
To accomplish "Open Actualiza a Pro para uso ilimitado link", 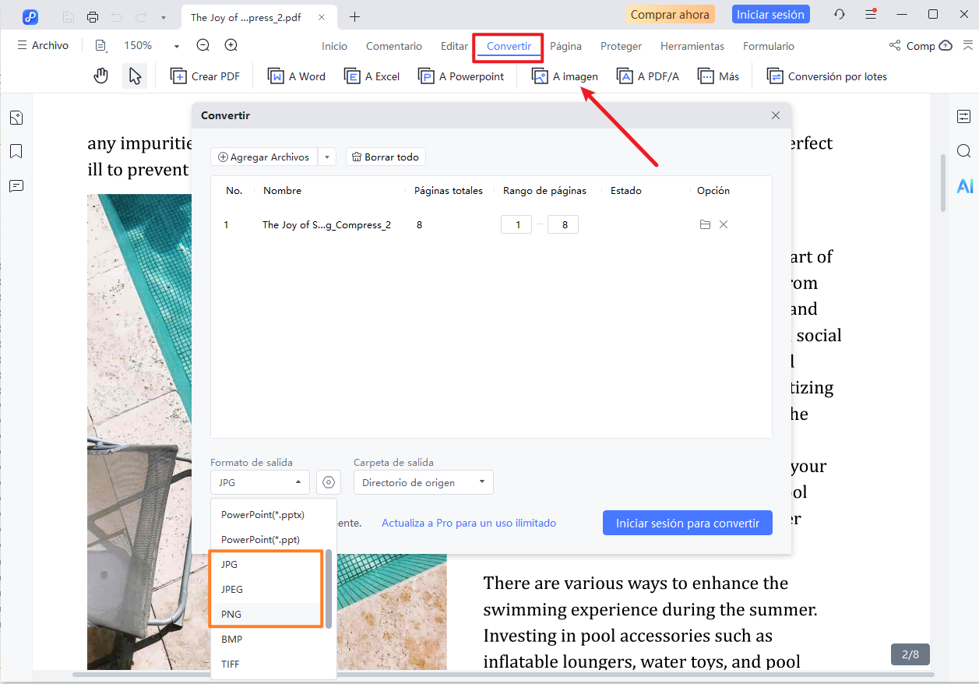I will tap(468, 522).
